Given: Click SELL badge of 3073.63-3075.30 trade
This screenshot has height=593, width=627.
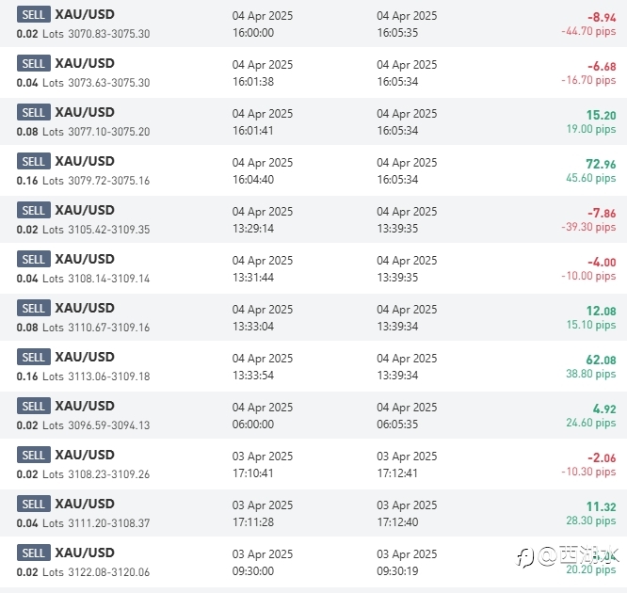Looking at the screenshot, I should [33, 64].
